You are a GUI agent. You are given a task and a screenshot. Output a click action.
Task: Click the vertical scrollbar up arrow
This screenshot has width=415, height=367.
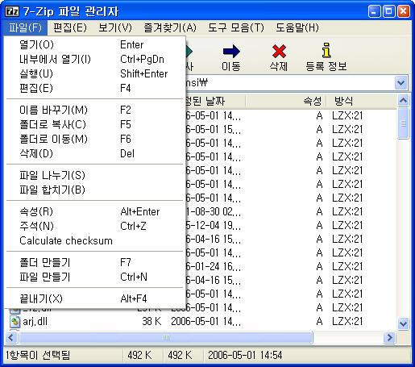tap(403, 101)
